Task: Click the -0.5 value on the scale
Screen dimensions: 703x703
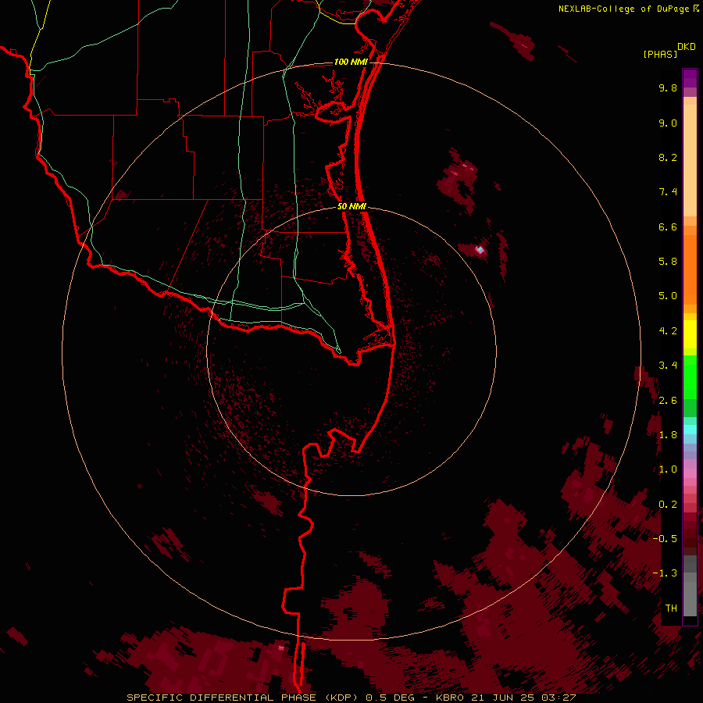Action: coord(665,539)
